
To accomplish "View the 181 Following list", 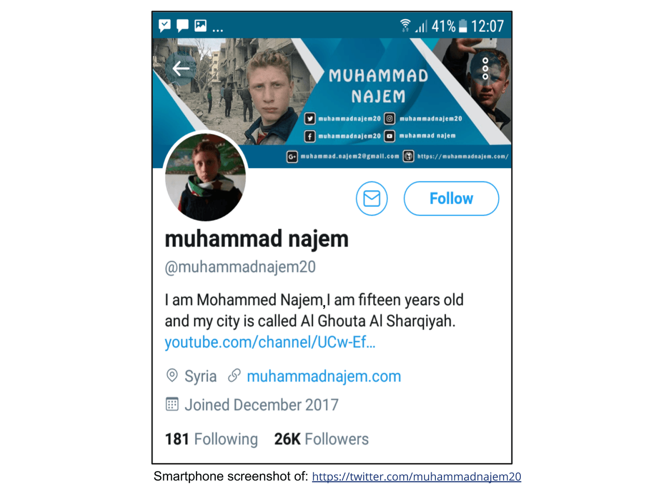I will tap(211, 439).
